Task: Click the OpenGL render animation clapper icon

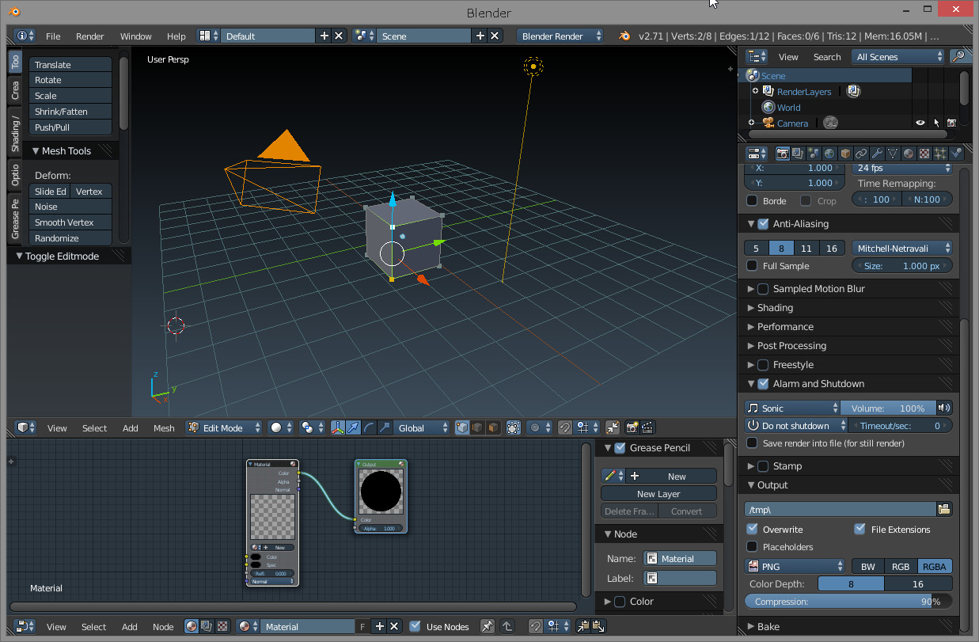Action: click(x=647, y=427)
